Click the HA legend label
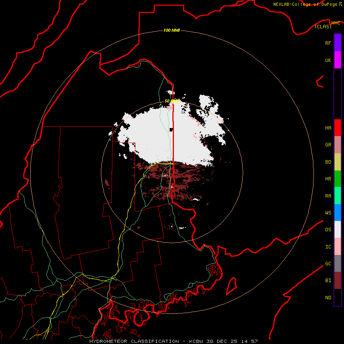344x344 pixels. [328, 128]
